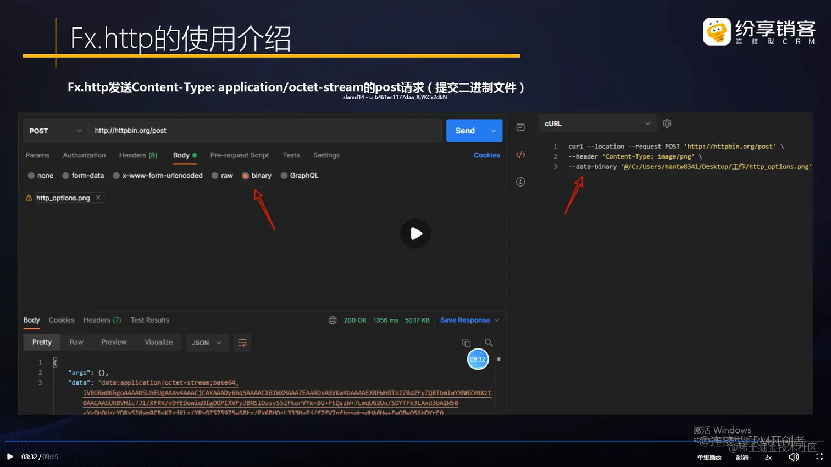Toggle line wrap icon in response toolbar
This screenshot has width=831, height=467.
tap(242, 342)
